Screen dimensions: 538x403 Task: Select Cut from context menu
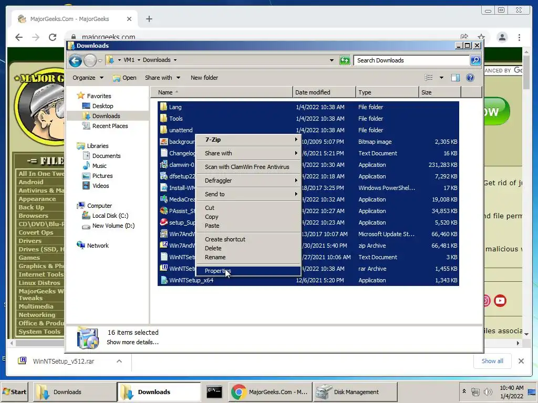click(248, 208)
